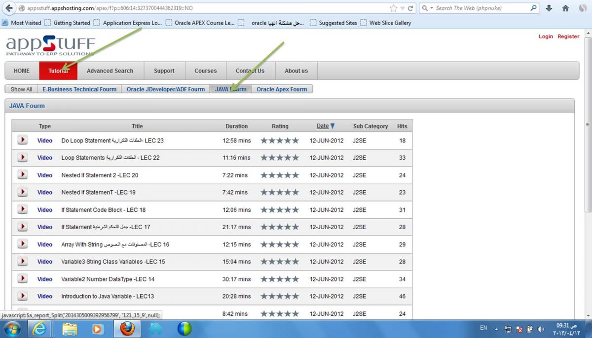Viewport: 592px width, 338px height.
Task: Click the browser back arrow button
Action: pos(9,8)
